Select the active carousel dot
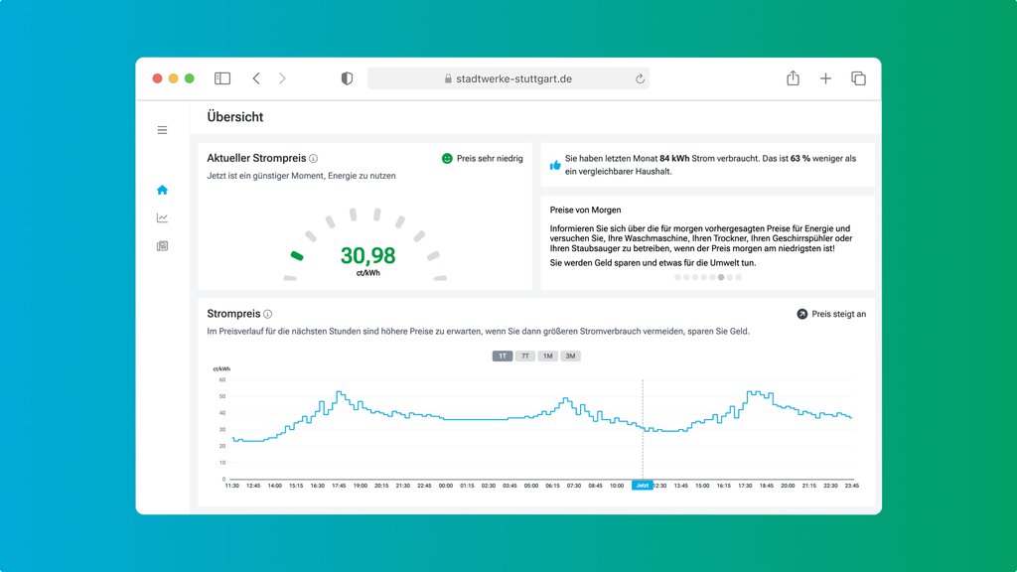 [x=721, y=277]
